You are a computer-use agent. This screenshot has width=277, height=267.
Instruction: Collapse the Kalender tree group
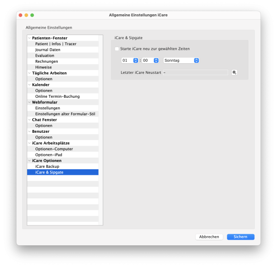pyautogui.click(x=30, y=85)
